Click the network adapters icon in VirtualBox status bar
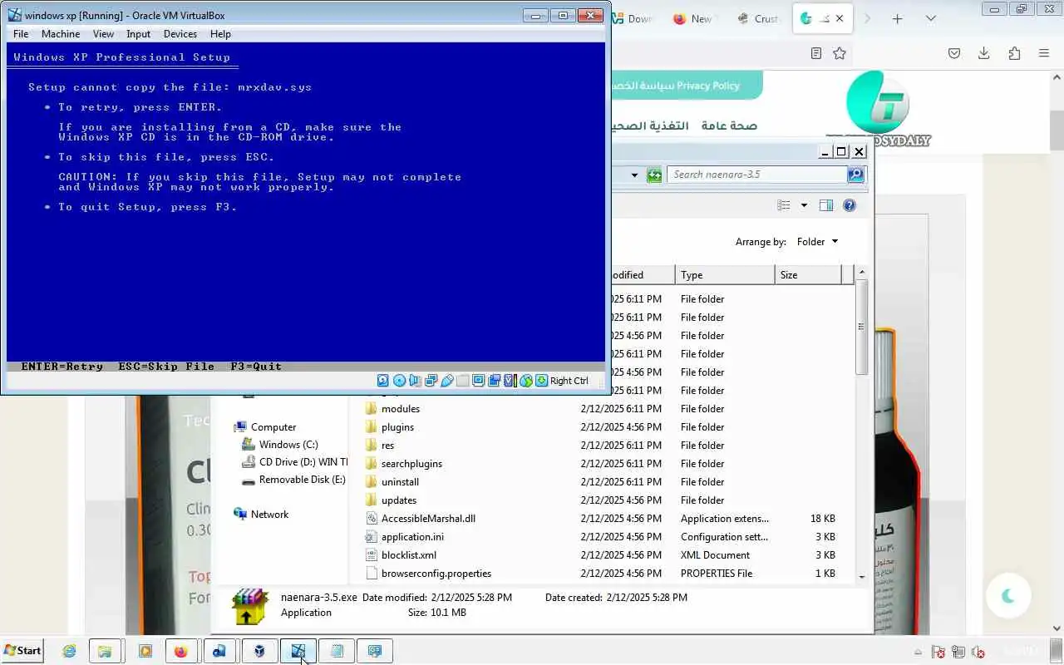 431,381
